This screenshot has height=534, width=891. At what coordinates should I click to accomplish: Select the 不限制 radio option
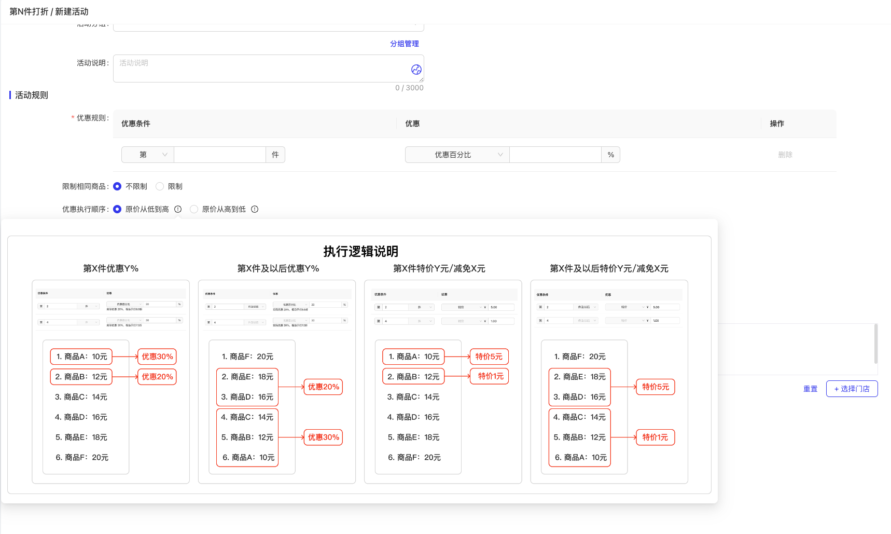pyautogui.click(x=118, y=186)
